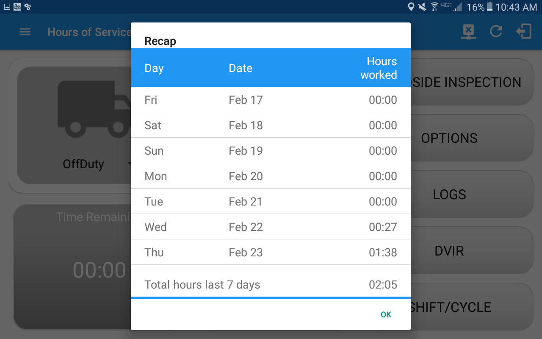
Task: Tap the Roadside Inspection button
Action: tap(470, 82)
